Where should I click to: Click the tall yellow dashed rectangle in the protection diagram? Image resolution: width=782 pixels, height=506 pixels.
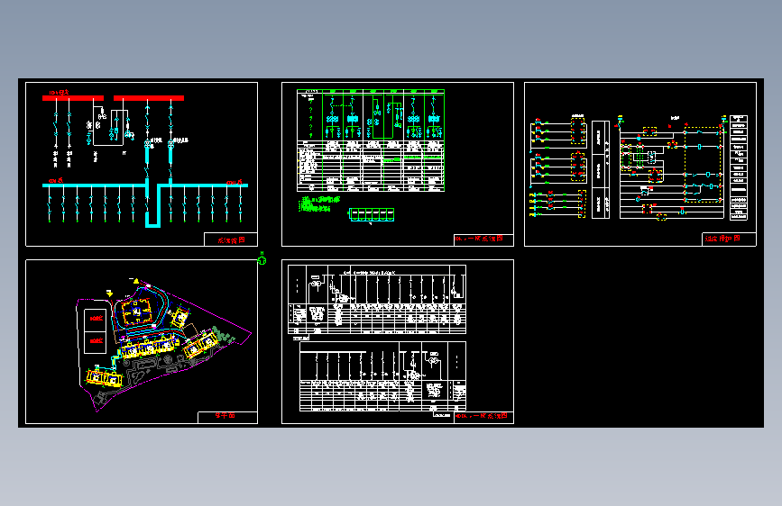click(704, 165)
